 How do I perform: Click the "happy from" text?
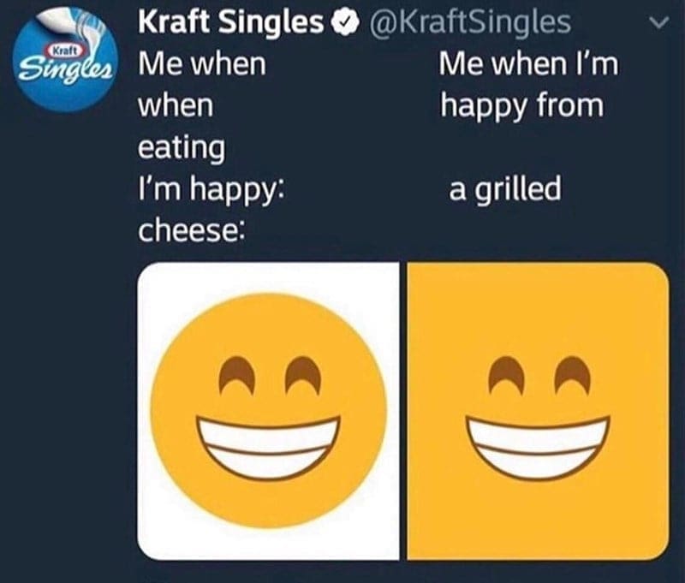521,105
